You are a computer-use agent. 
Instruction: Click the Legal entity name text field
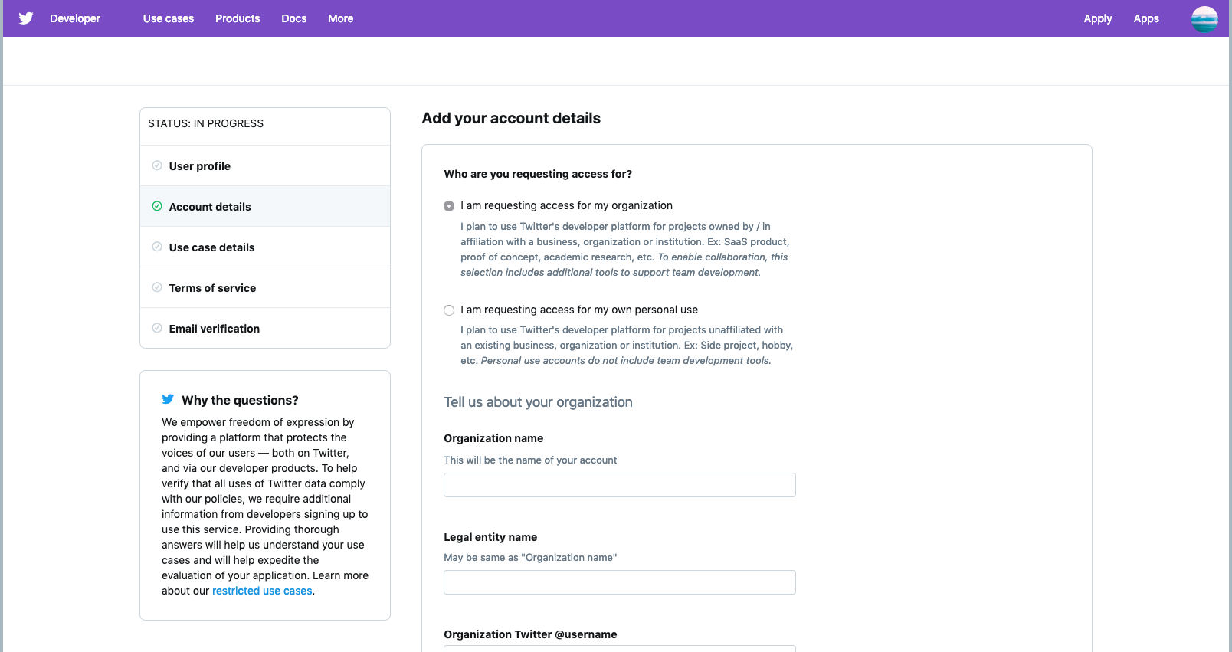pos(619,582)
